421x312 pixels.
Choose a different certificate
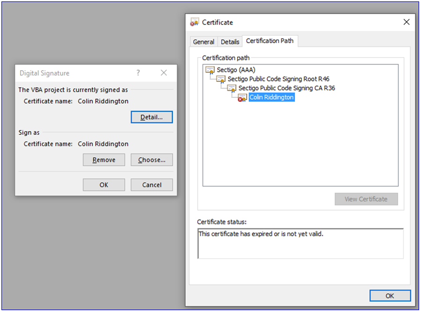[152, 160]
